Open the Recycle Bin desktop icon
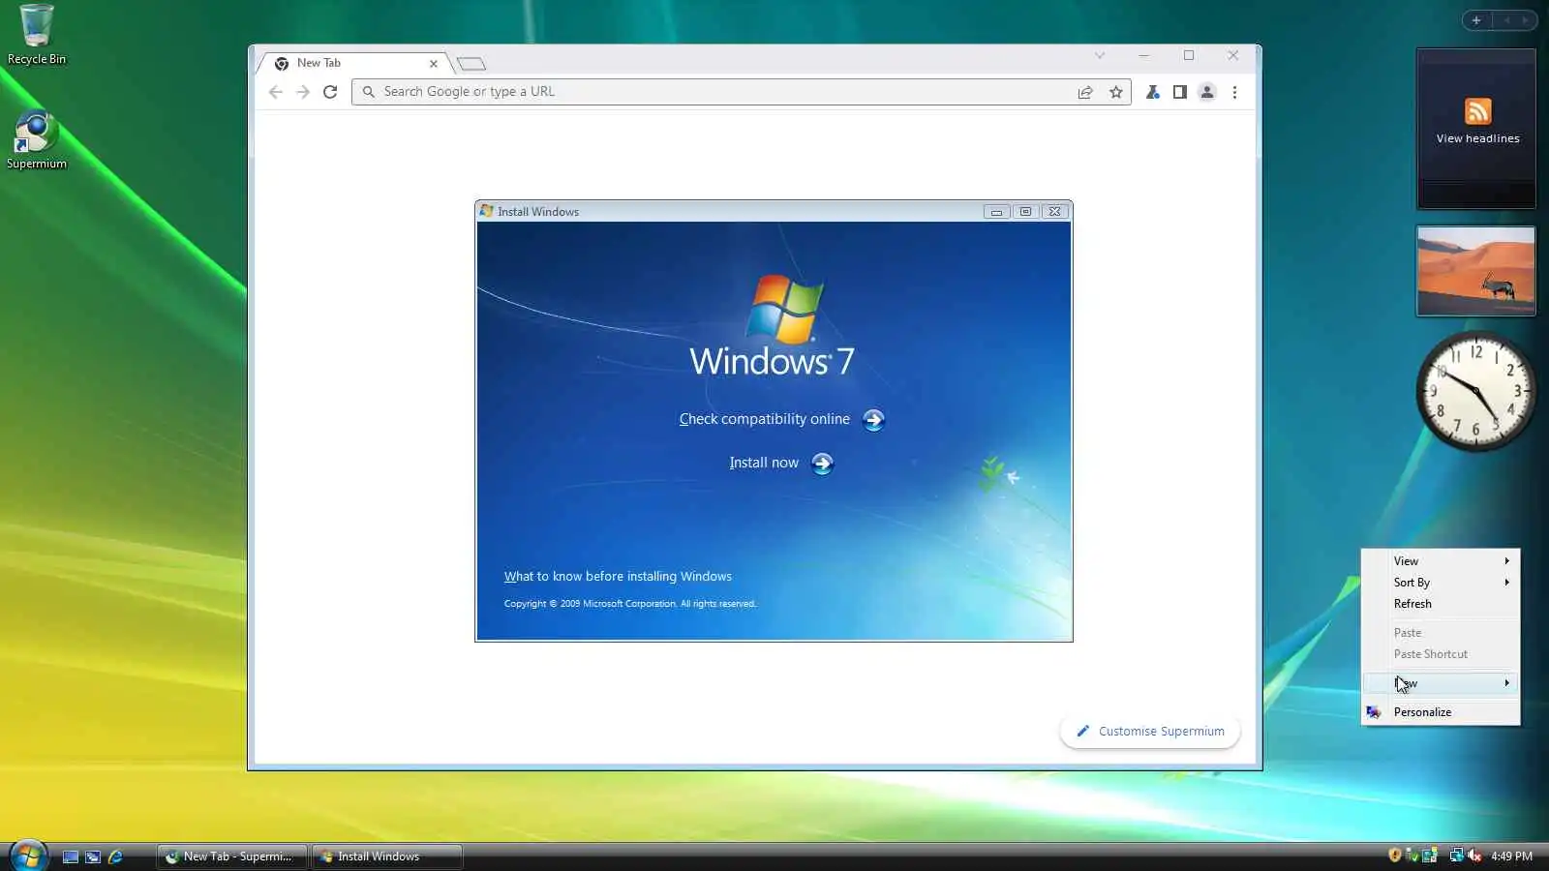 37,35
